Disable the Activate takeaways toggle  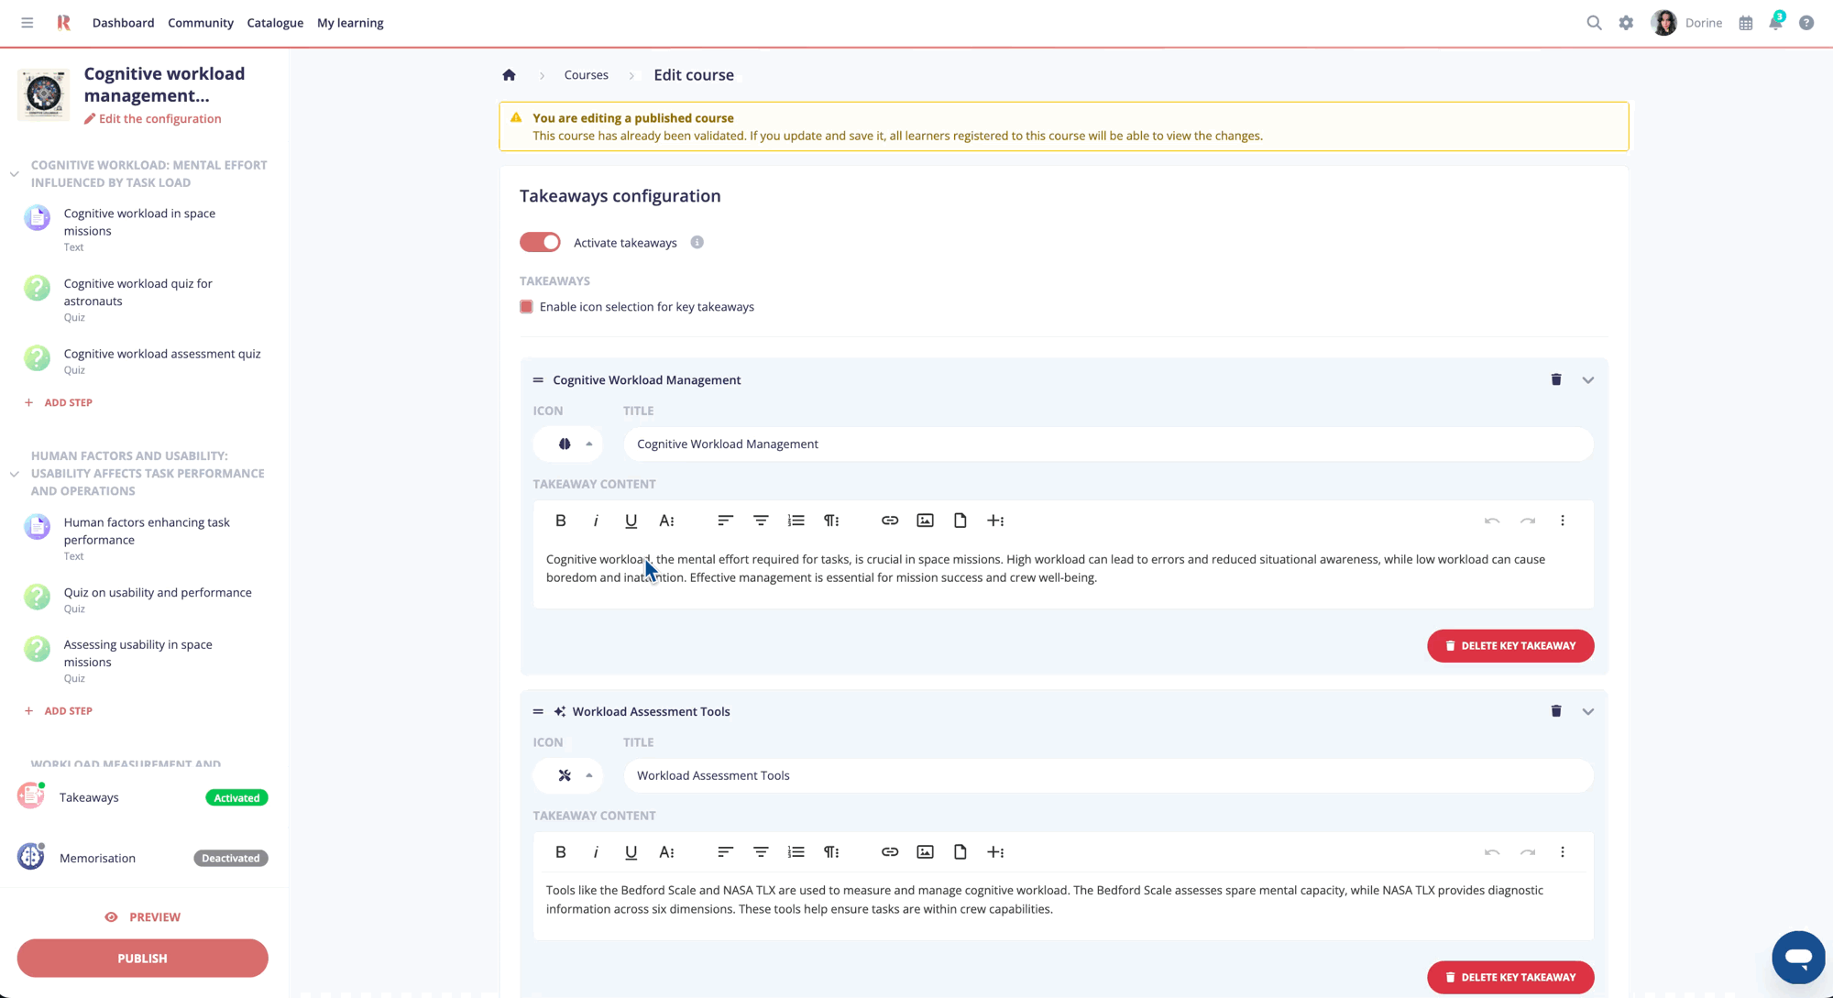540,242
